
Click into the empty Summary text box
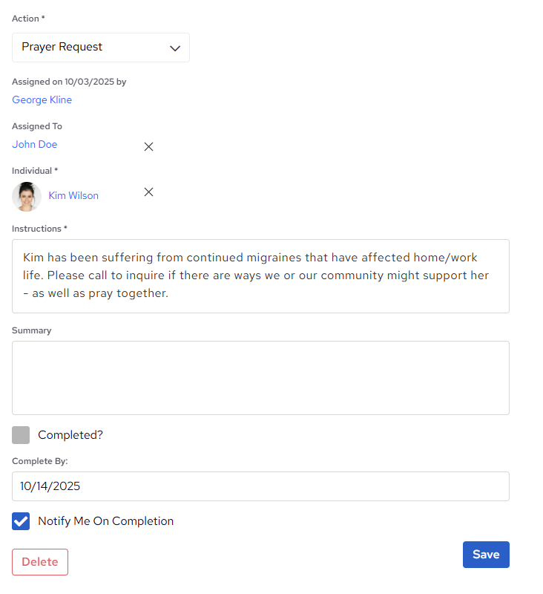click(x=260, y=377)
